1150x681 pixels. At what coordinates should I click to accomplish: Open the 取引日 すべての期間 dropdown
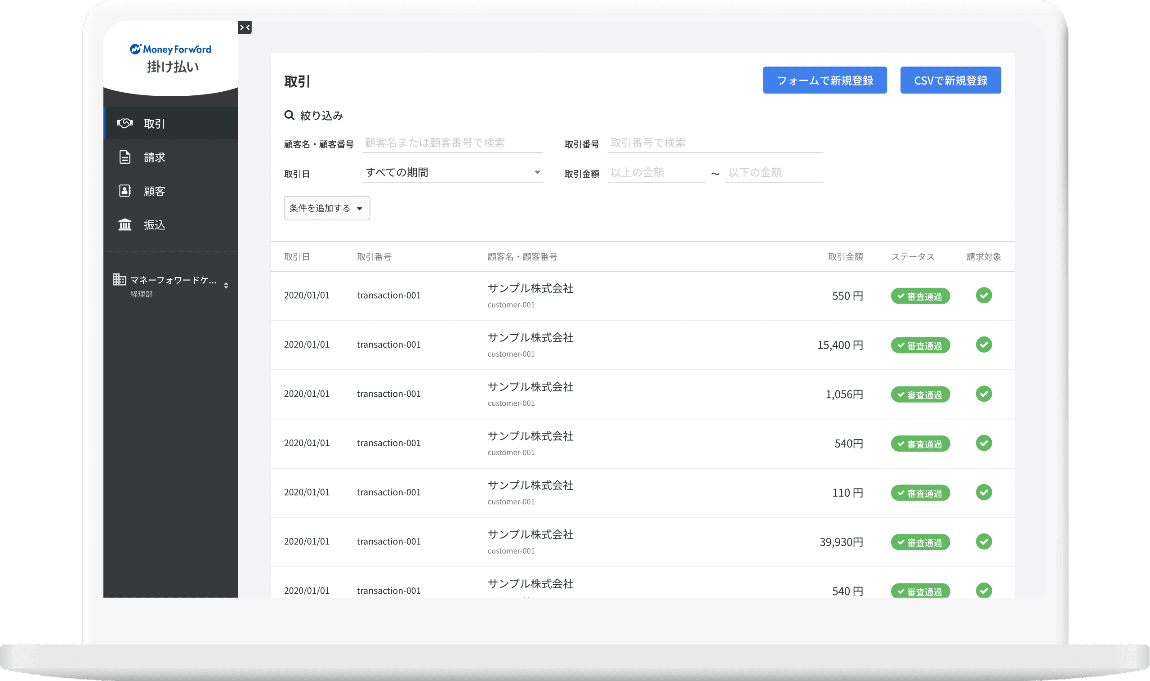(452, 173)
